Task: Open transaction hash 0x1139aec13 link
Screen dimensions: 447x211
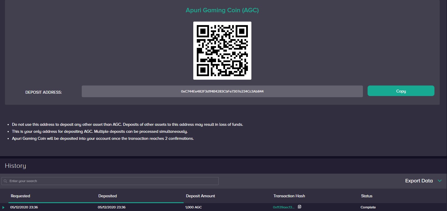Action: pos(283,207)
